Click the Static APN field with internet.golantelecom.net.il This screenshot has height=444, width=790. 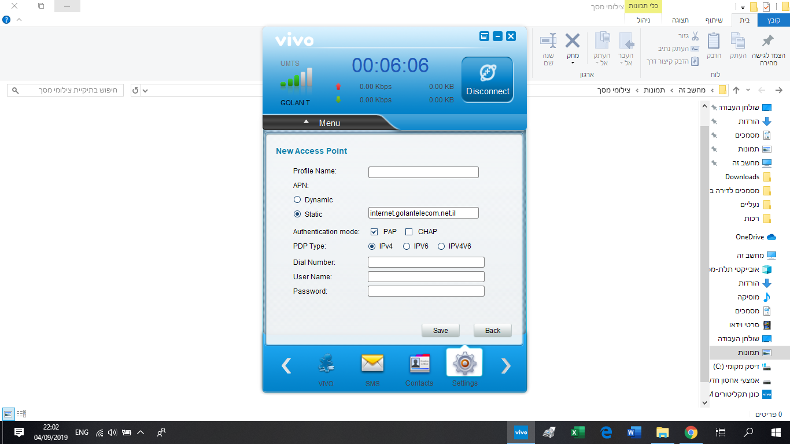point(423,213)
